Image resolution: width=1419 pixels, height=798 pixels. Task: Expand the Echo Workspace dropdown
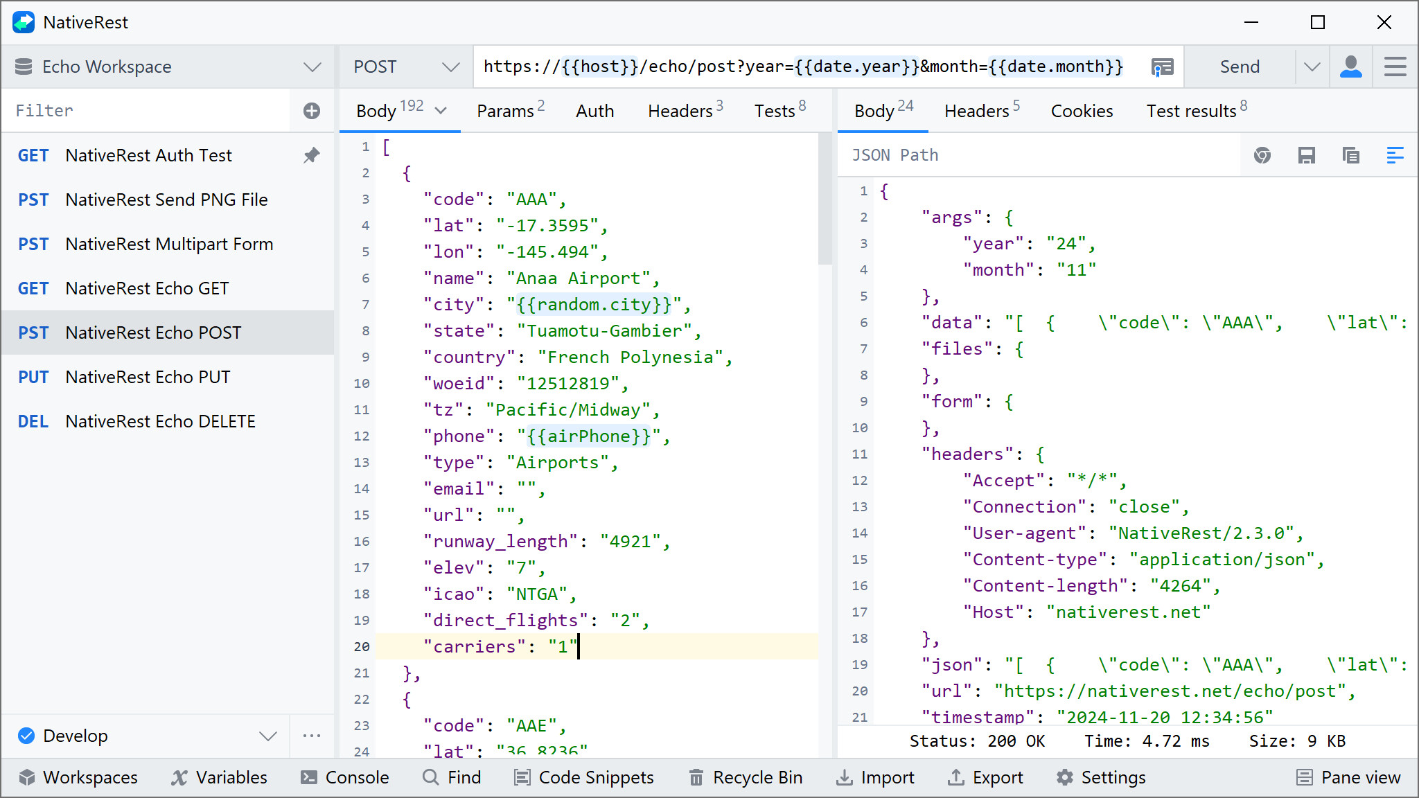coord(312,66)
